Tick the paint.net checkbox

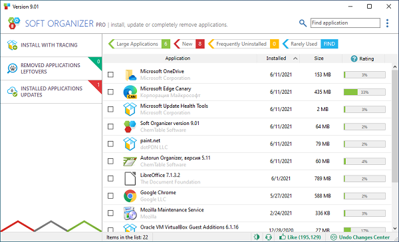click(110, 144)
